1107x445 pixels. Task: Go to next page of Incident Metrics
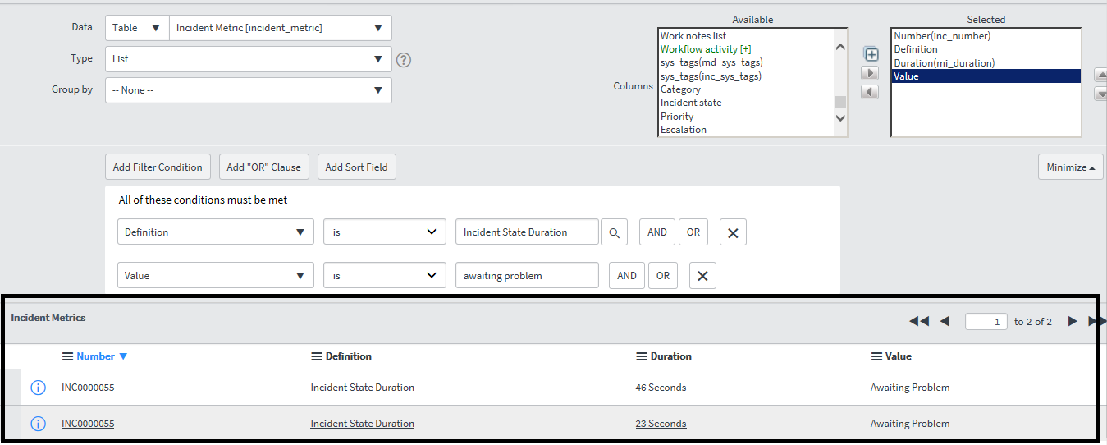pos(1072,322)
